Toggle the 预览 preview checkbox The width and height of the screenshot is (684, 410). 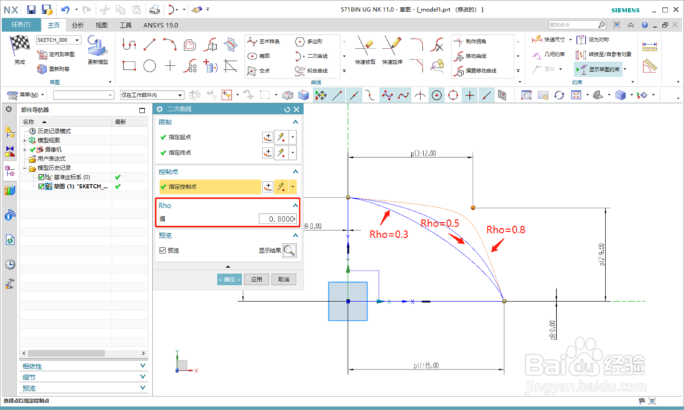point(163,251)
